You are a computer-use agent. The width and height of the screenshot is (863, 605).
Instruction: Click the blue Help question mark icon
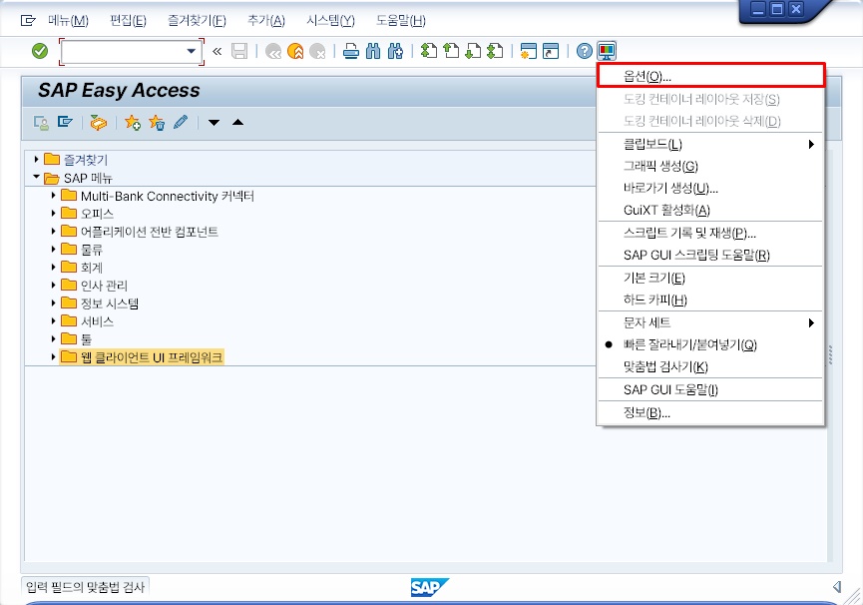584,51
